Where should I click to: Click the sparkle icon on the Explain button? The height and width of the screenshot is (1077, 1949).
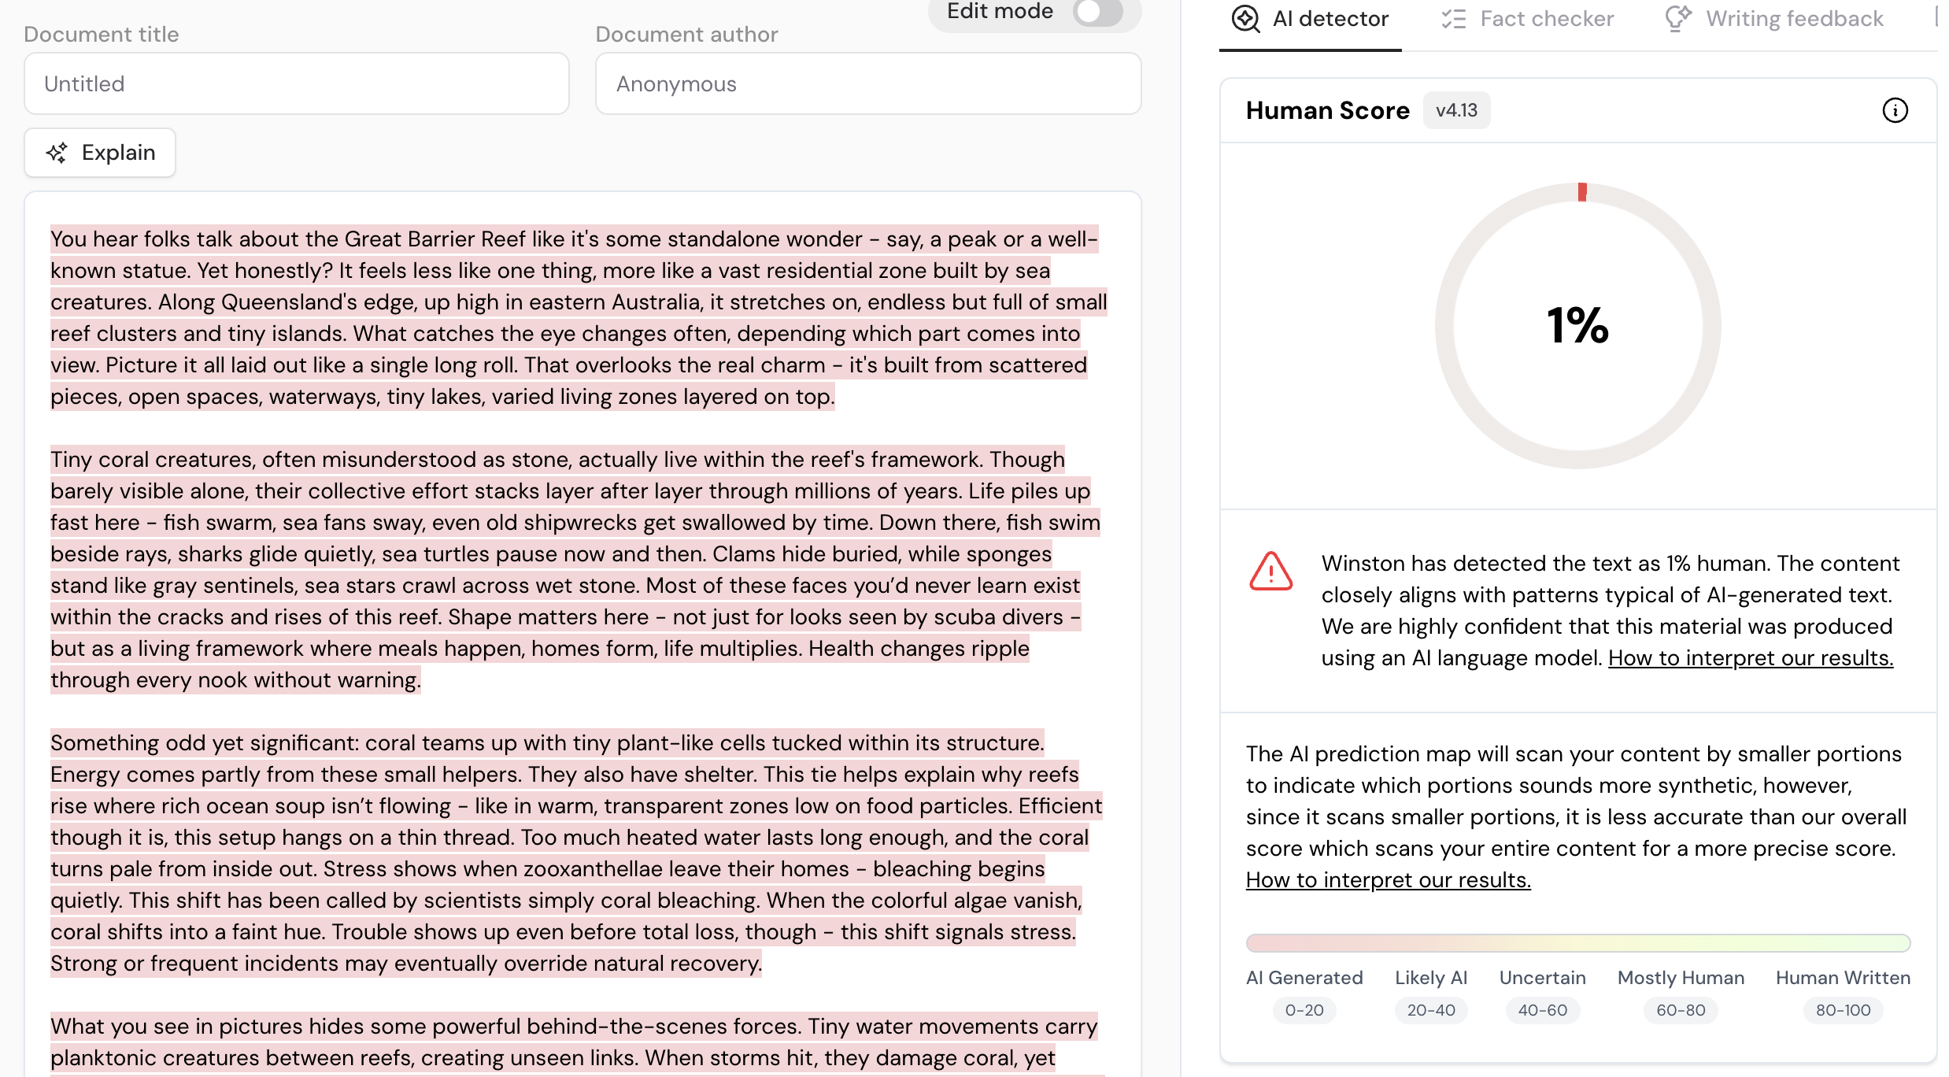(57, 153)
